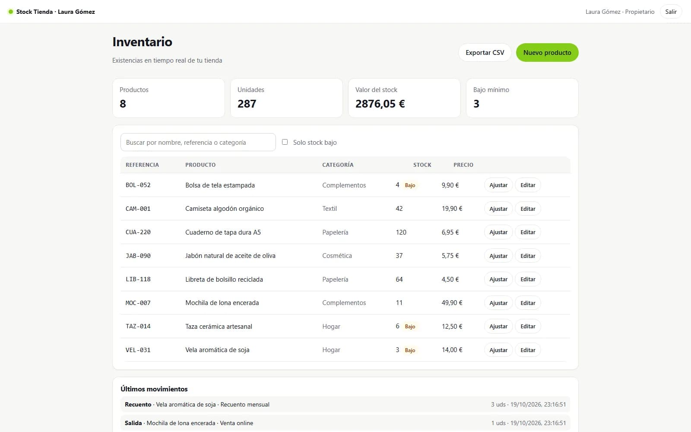Click Ajustar for Taza cerámica artesanal
Viewport: 691px width, 432px height.
click(498, 326)
